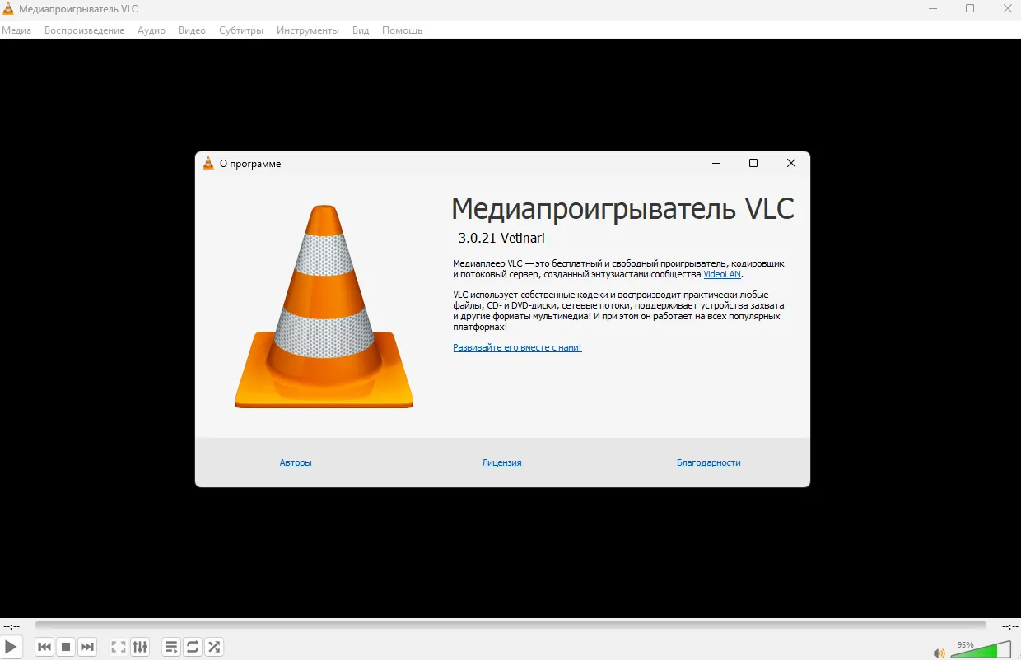Click the Previous track button
1021x660 pixels.
[44, 647]
